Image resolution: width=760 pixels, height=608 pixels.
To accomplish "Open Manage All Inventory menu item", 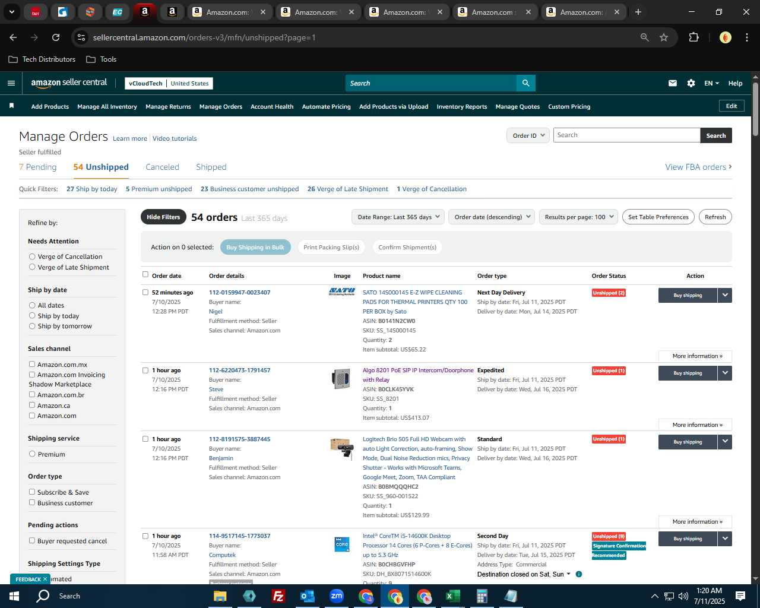I will 107,107.
